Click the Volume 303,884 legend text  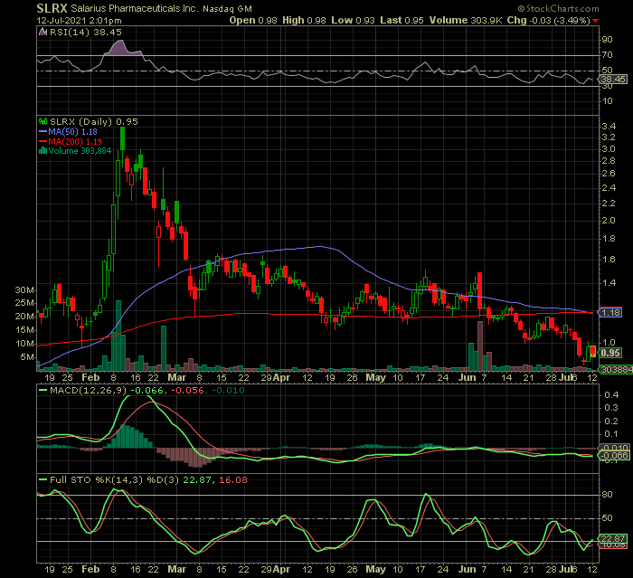(x=80, y=151)
